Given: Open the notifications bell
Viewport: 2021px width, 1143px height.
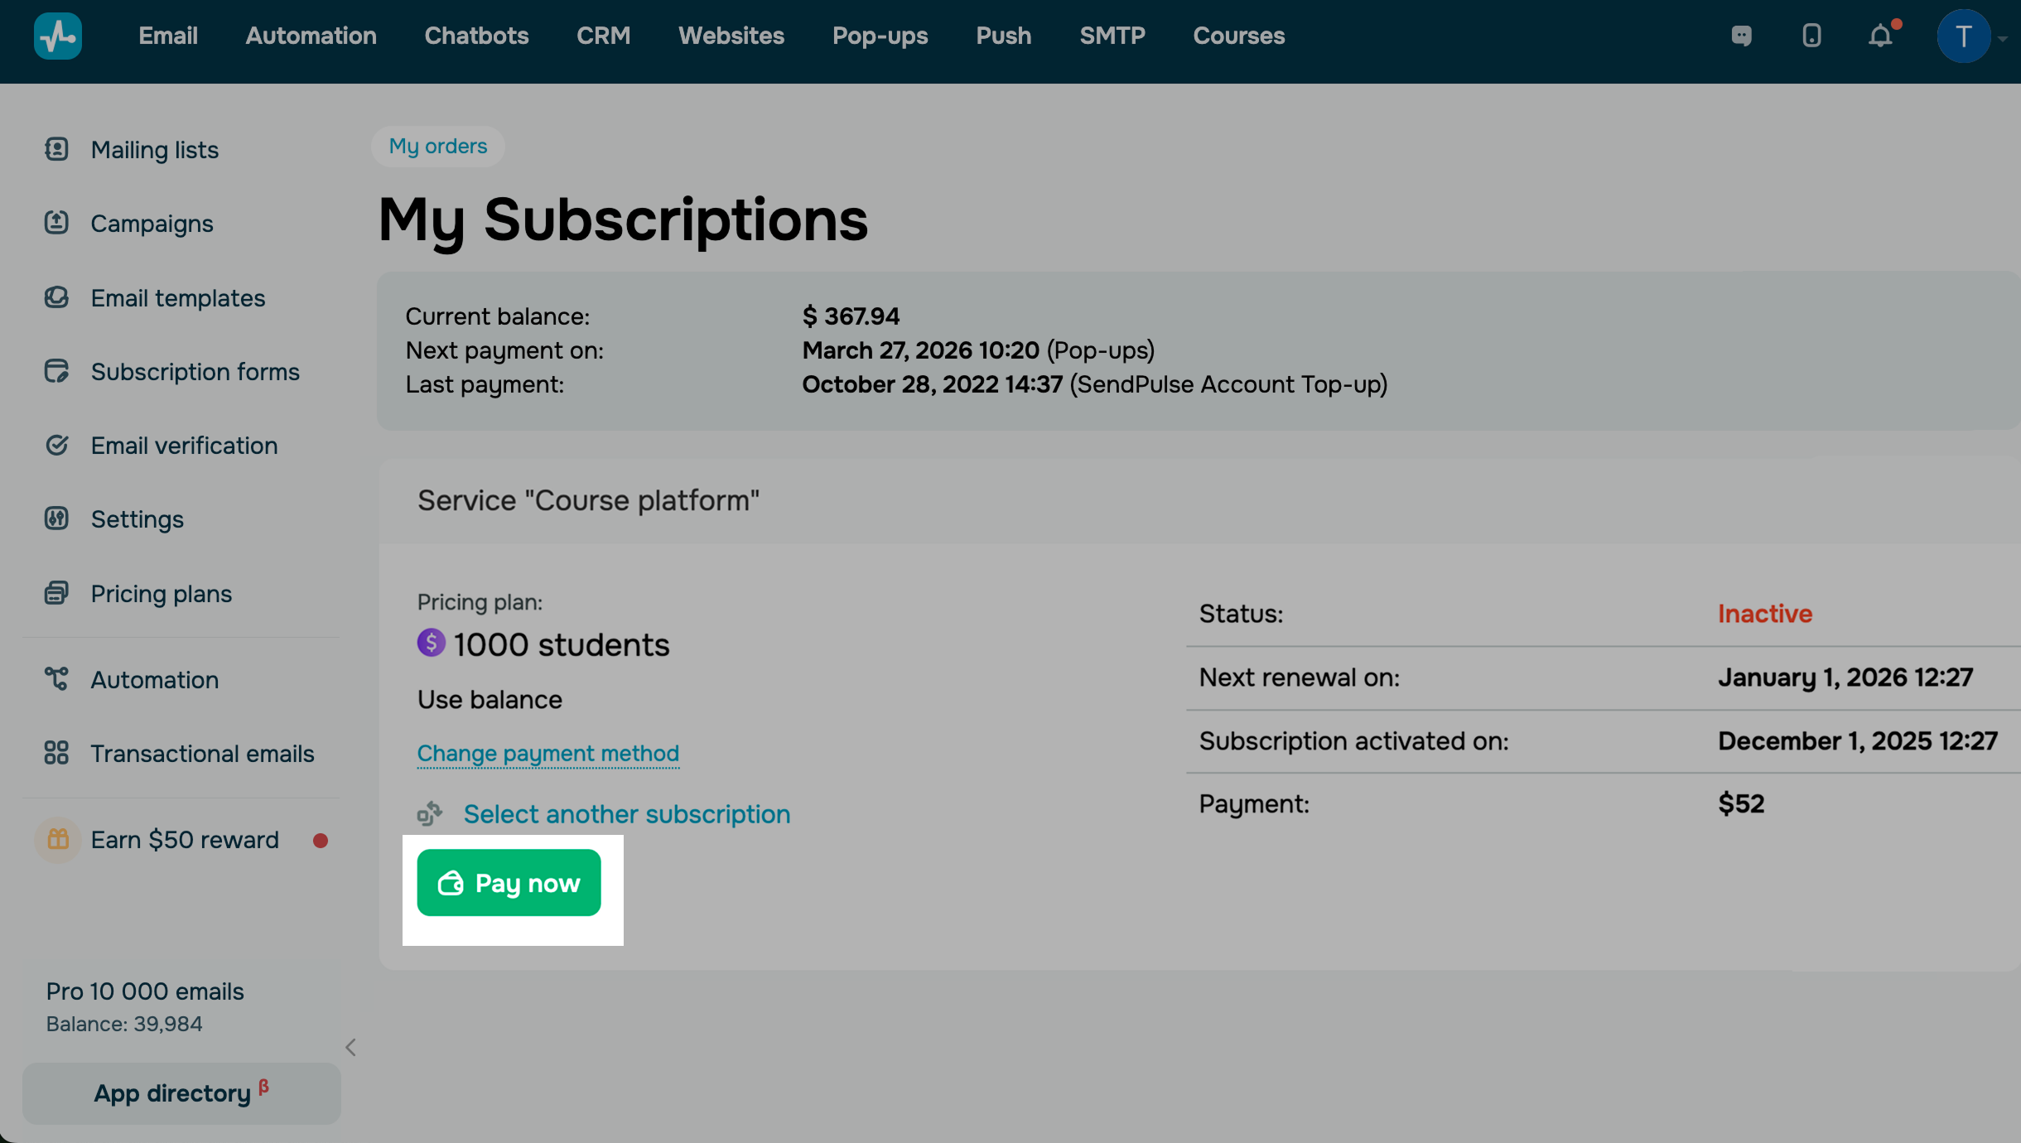Looking at the screenshot, I should coord(1880,36).
